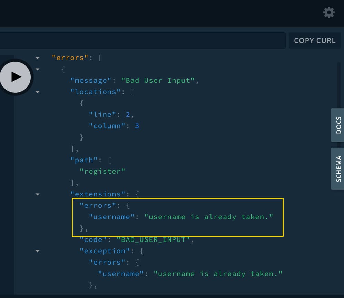Screen dimensions: 344x298
Task: Click the "path" key
Action: point(82,160)
